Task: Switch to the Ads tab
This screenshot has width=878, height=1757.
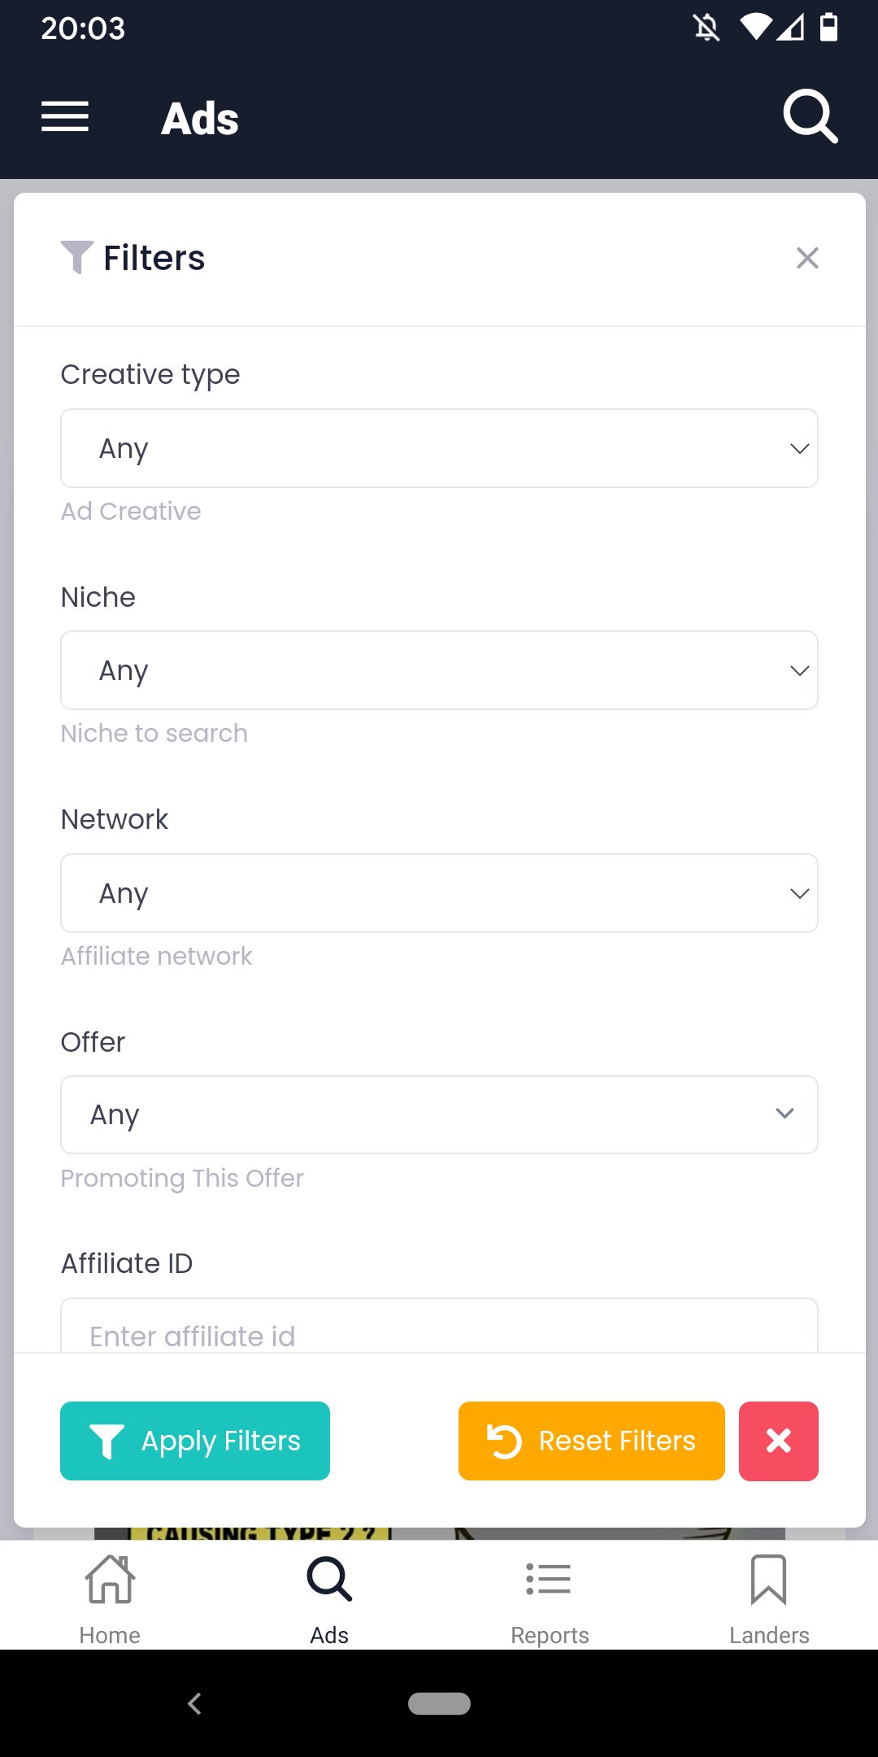Action: click(329, 1598)
